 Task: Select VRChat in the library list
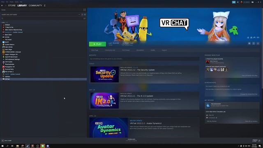[x=7, y=79]
